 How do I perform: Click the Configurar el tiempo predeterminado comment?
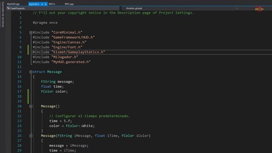coord(90,116)
